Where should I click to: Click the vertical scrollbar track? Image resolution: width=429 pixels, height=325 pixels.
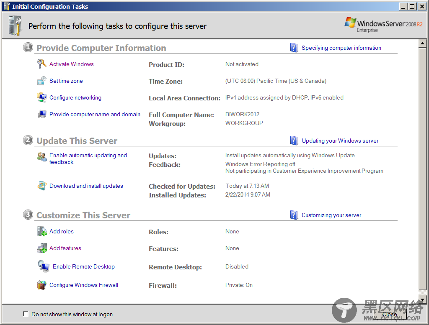[x=422, y=293]
